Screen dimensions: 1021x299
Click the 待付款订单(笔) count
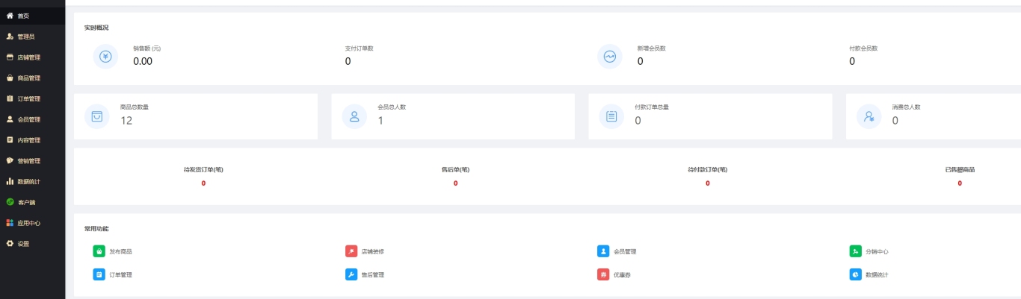tap(708, 183)
